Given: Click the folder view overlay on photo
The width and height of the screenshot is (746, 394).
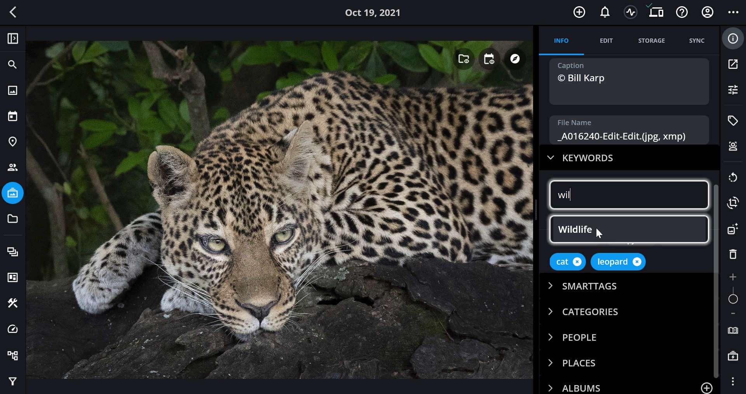Looking at the screenshot, I should (x=464, y=59).
